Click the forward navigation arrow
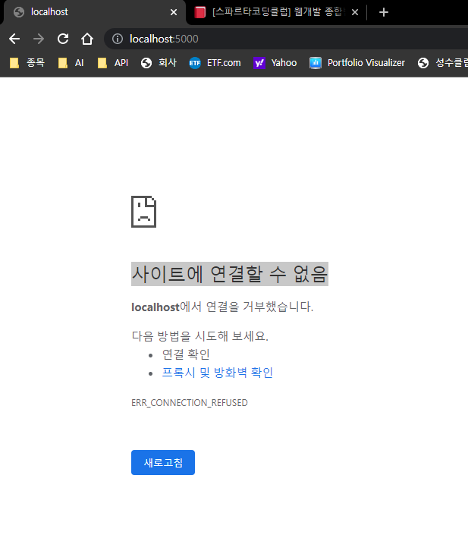Viewport: 468px width, 554px height. click(39, 39)
